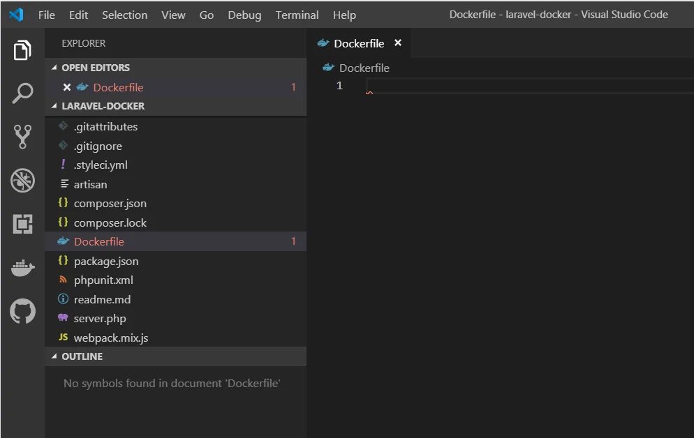Screen dimensions: 694x438
Task: Click error count badge on Open Editors Dockerfile
Action: [x=293, y=87]
